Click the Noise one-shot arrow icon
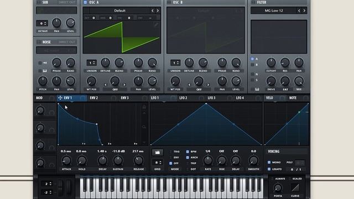 [45, 63]
